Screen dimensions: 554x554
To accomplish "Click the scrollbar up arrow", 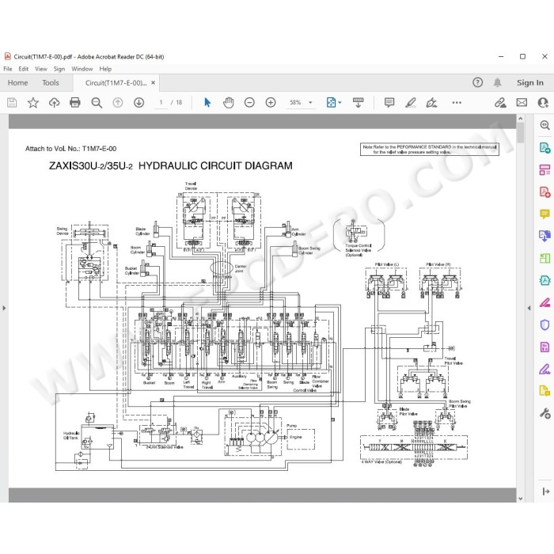I will 521,119.
